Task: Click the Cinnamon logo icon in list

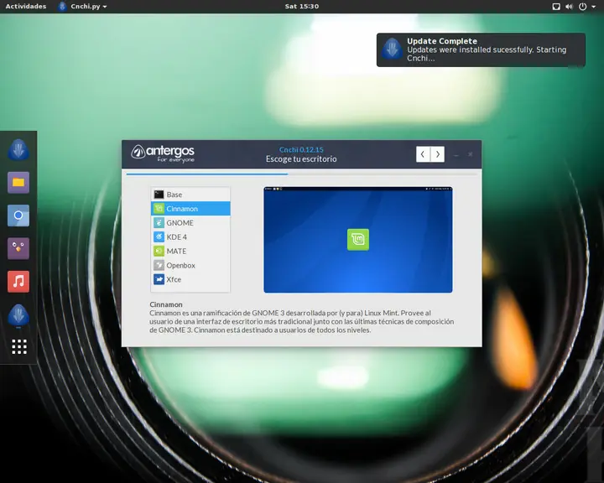Action: point(159,209)
